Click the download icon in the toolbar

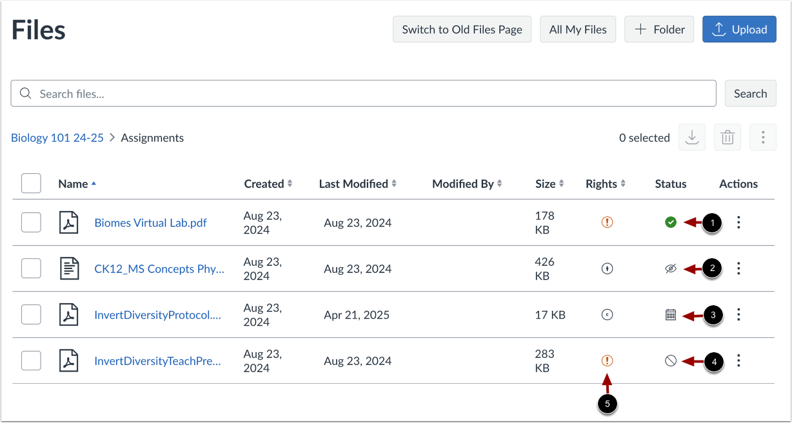[x=691, y=137]
